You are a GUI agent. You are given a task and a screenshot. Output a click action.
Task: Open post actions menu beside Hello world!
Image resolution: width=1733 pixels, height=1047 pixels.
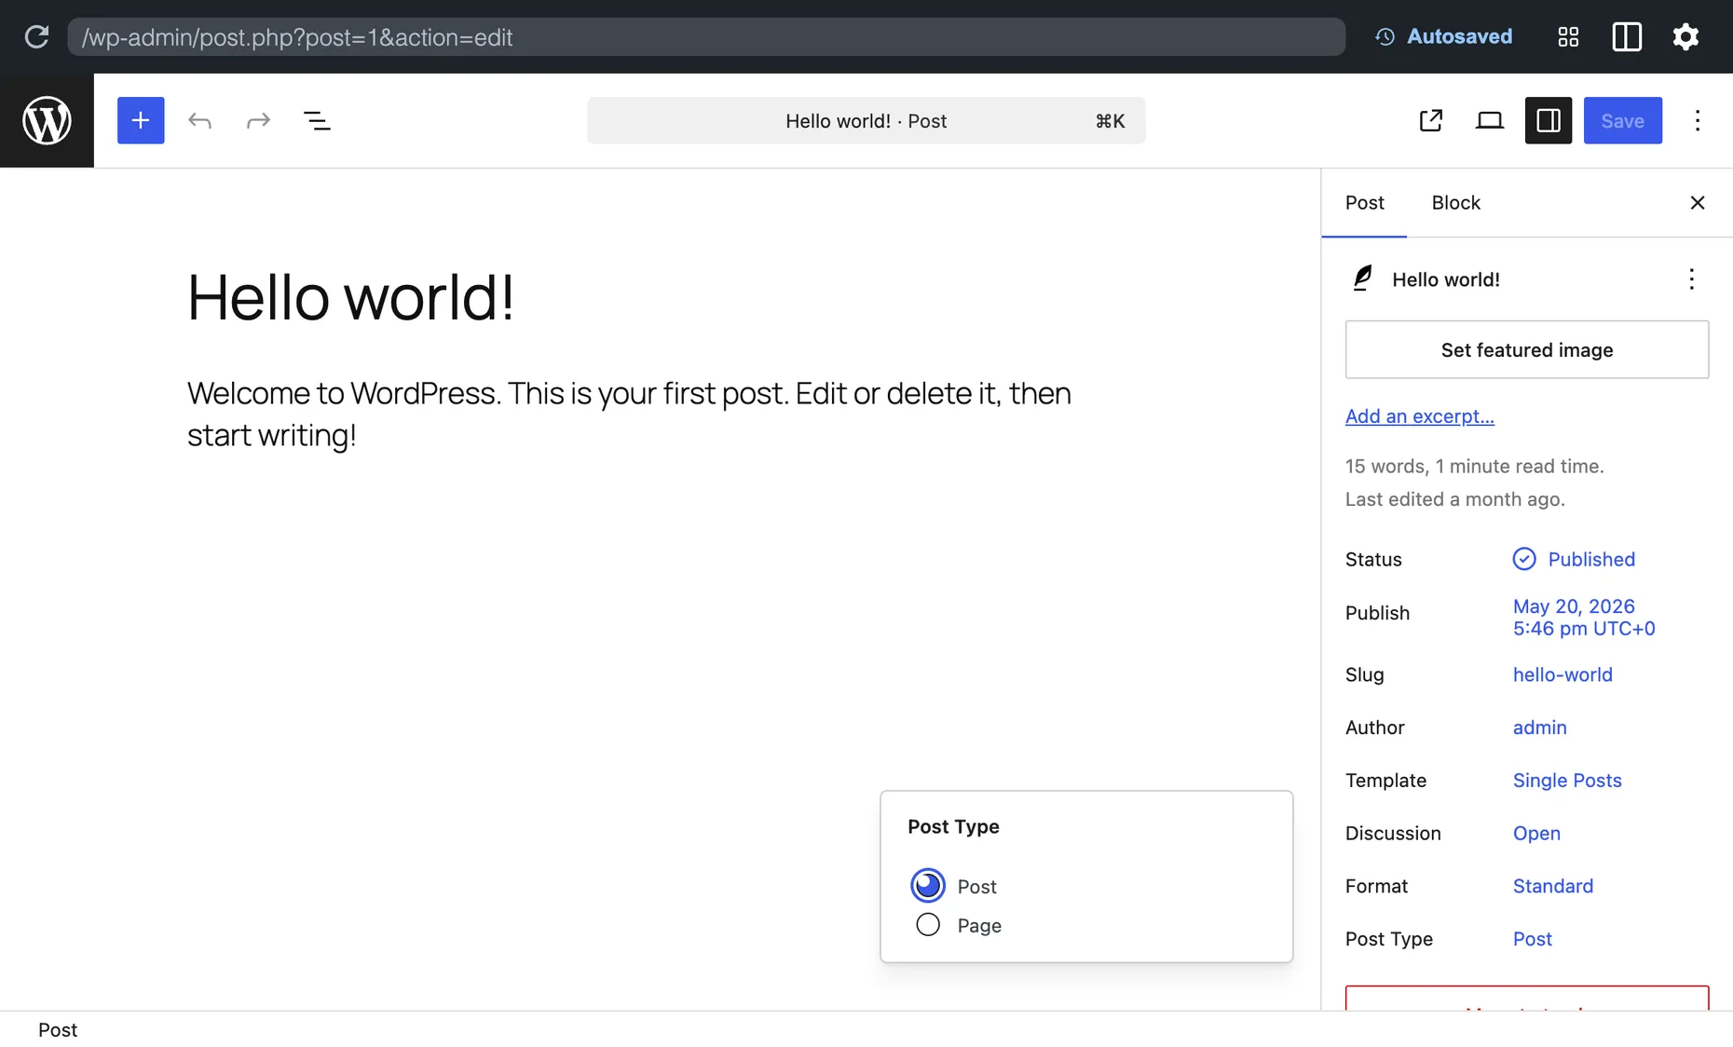point(1692,279)
